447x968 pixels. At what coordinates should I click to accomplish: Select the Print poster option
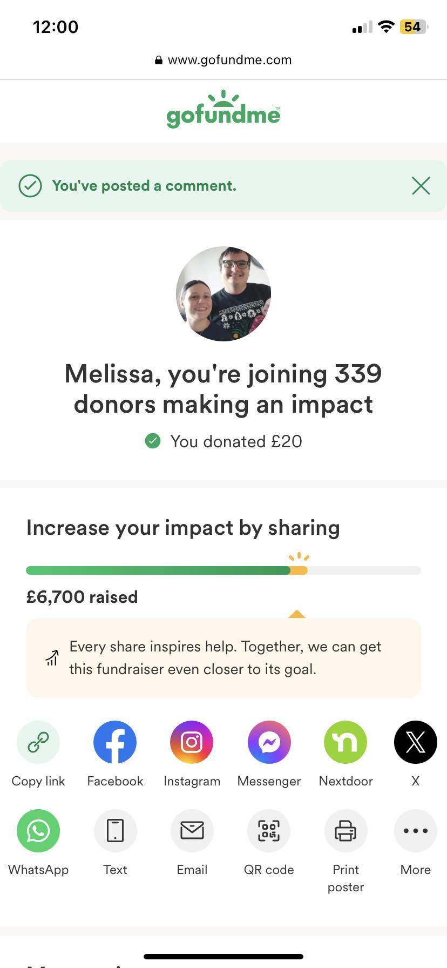346,831
